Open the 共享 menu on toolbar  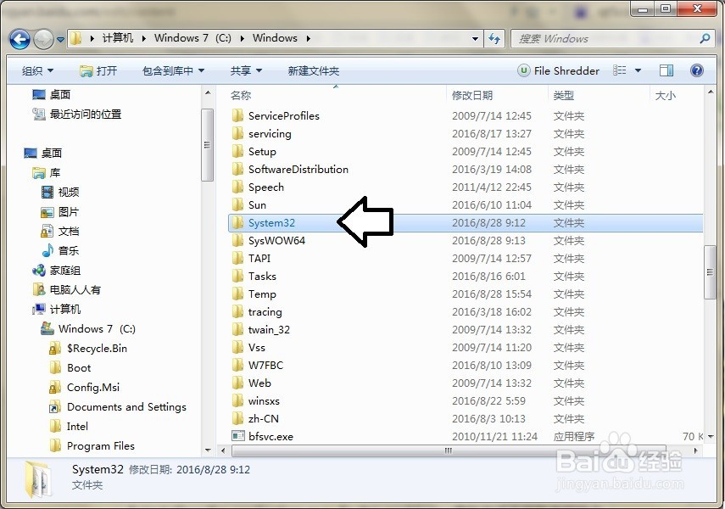(x=243, y=70)
